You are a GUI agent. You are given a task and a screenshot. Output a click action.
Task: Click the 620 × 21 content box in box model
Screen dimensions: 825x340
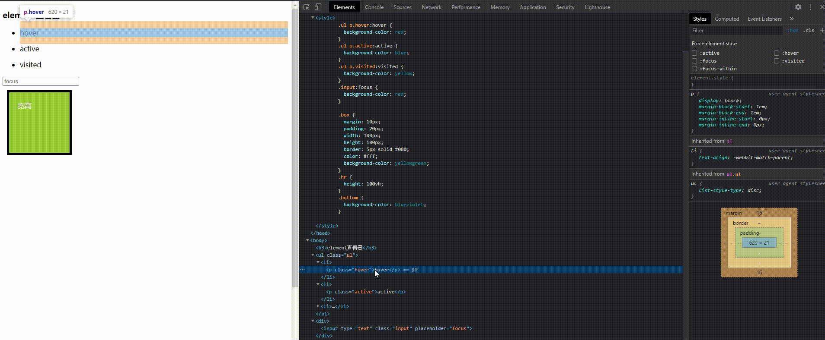759,243
